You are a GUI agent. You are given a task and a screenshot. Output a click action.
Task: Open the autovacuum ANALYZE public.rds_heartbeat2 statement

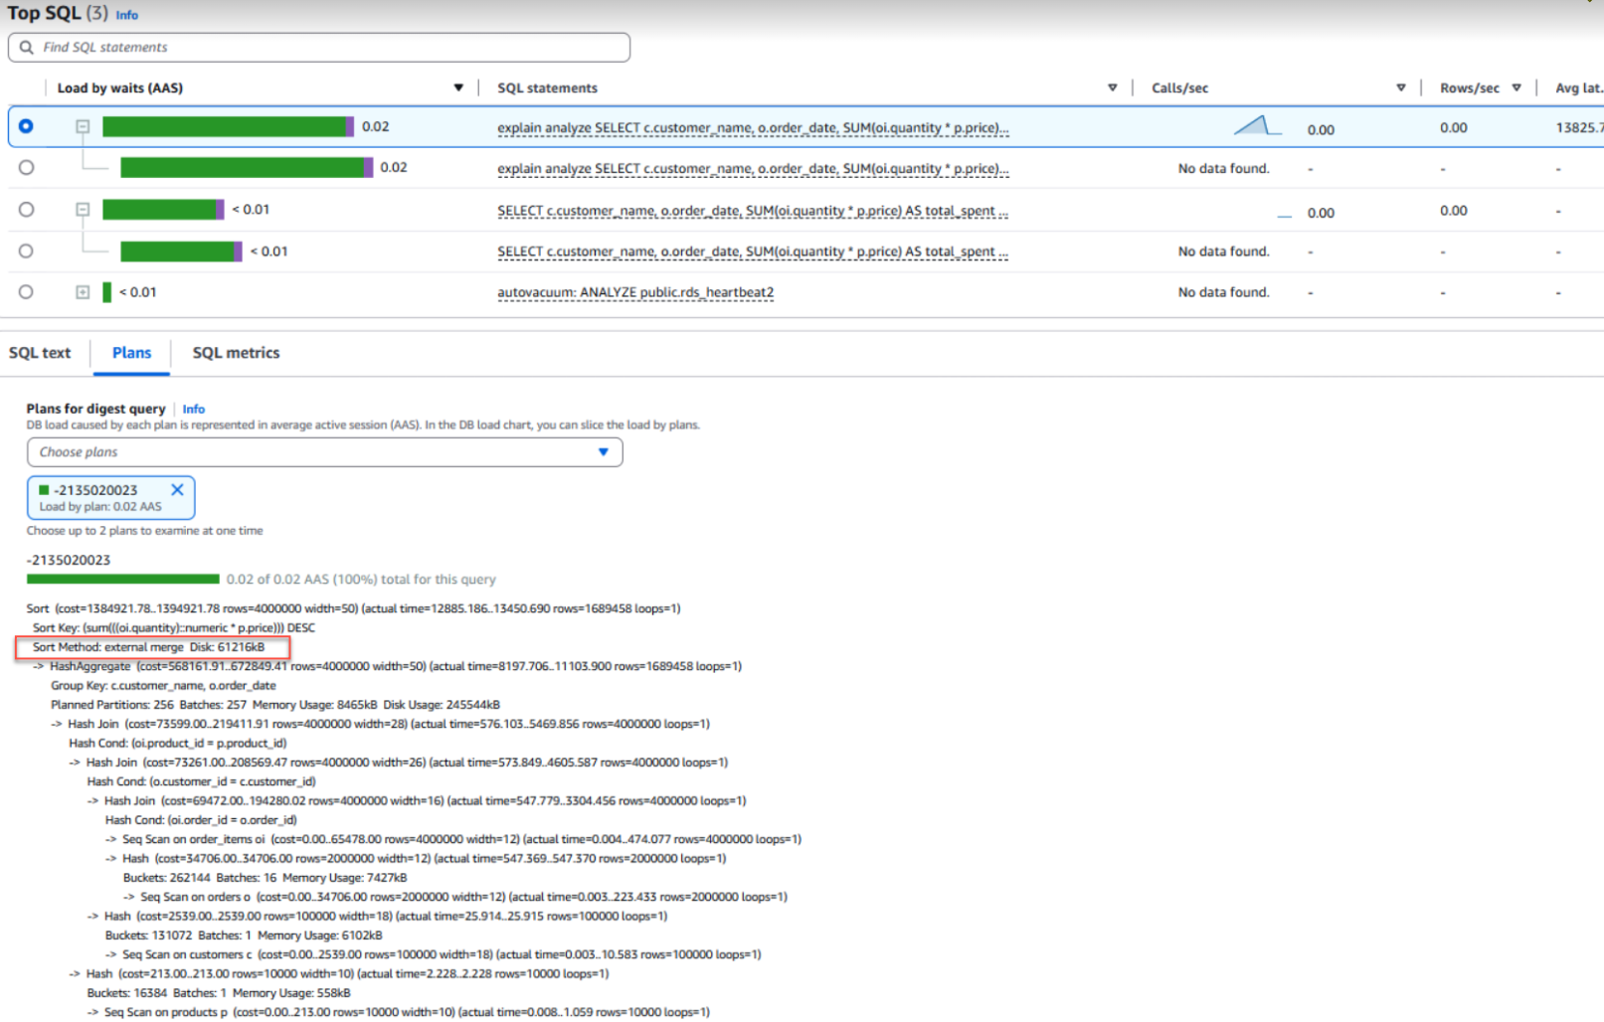coord(634,292)
